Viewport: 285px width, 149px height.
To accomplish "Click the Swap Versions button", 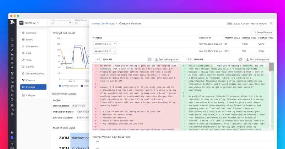I will tap(263, 32).
